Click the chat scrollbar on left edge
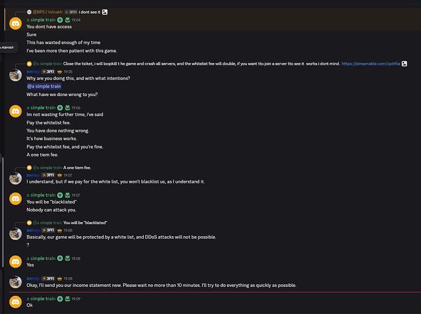421x314 pixels. pyautogui.click(x=3, y=212)
